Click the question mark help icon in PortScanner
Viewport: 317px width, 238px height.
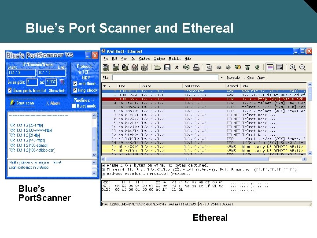point(62,82)
